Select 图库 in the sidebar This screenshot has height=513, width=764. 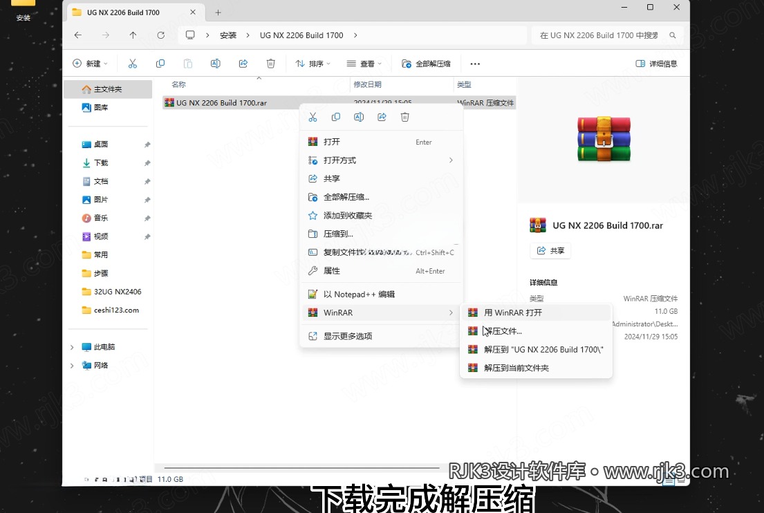[108, 108]
